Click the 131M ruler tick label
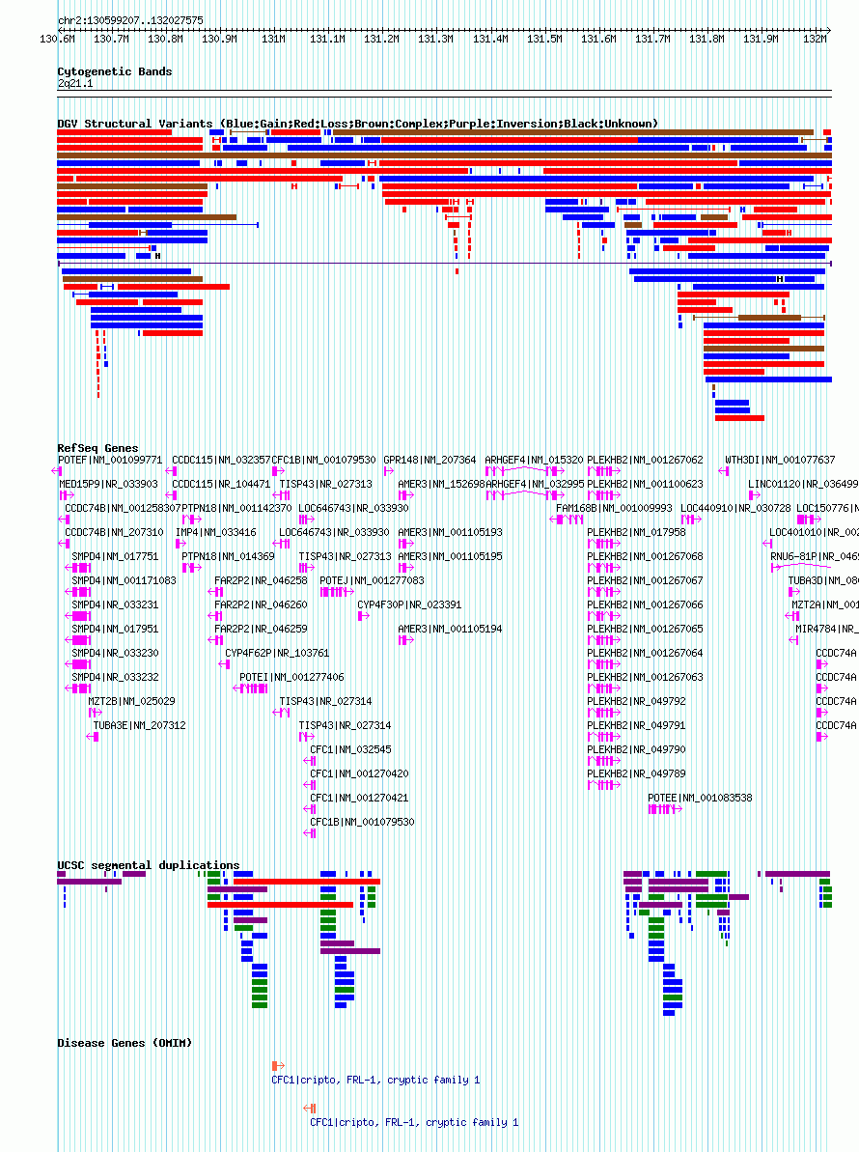The width and height of the screenshot is (859, 1152). [274, 39]
